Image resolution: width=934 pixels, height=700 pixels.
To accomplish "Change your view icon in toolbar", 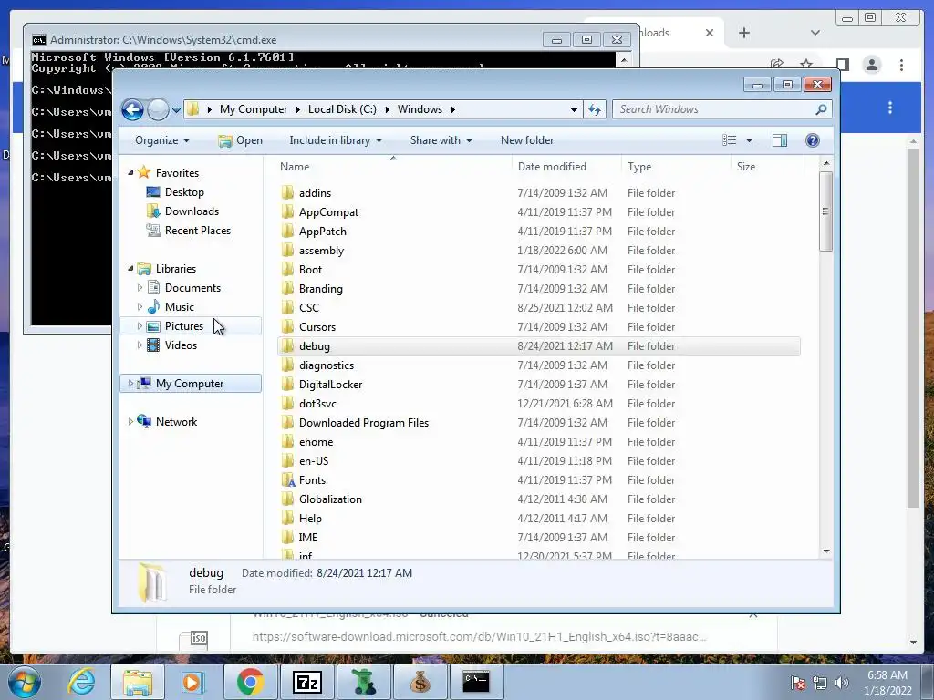I will pos(729,140).
